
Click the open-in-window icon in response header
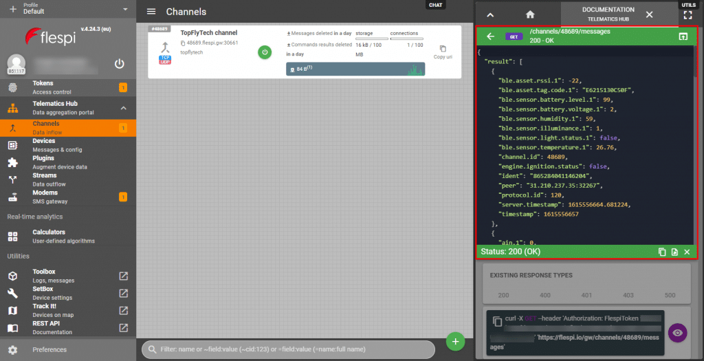[x=683, y=36]
